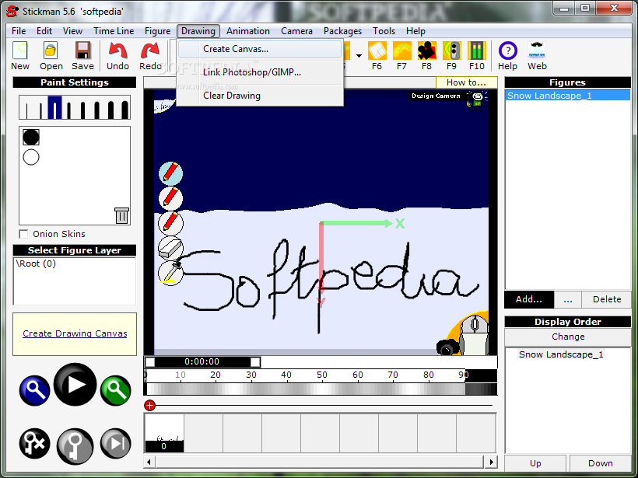Select frame 0 thumbnail in timeline

coord(164,433)
